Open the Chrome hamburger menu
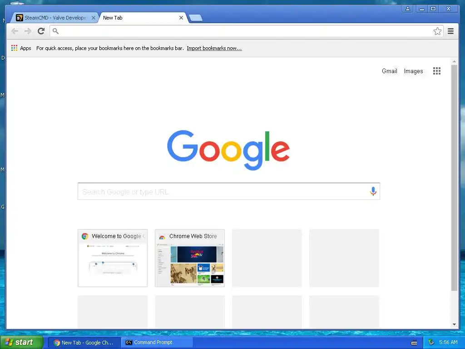Screen dimensions: 465x349 [450, 31]
